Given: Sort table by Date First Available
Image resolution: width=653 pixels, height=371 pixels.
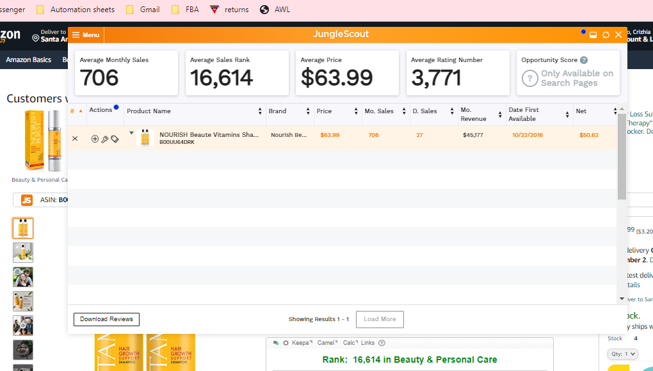Looking at the screenshot, I should pos(567,114).
